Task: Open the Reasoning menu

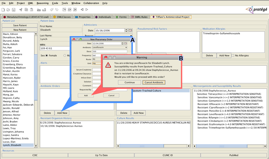Action: click(x=42, y=3)
